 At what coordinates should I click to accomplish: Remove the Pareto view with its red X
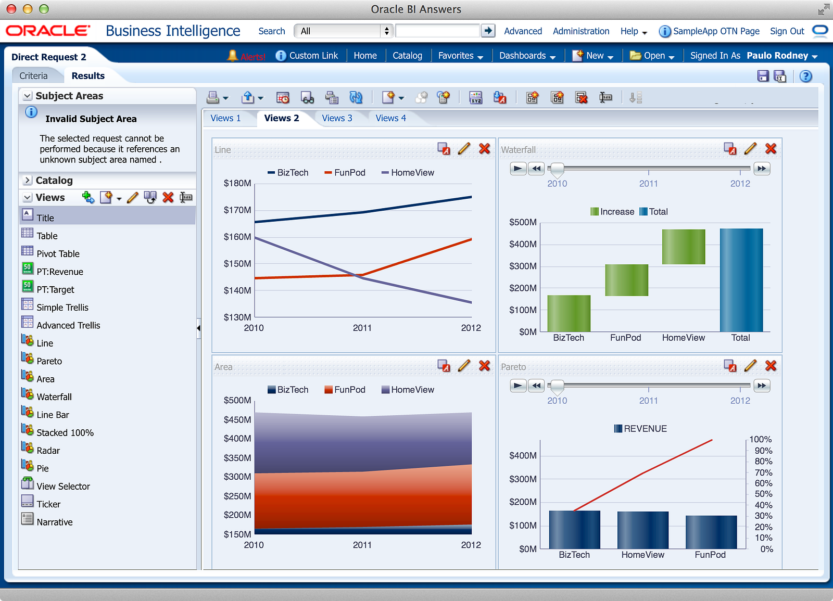pos(771,366)
